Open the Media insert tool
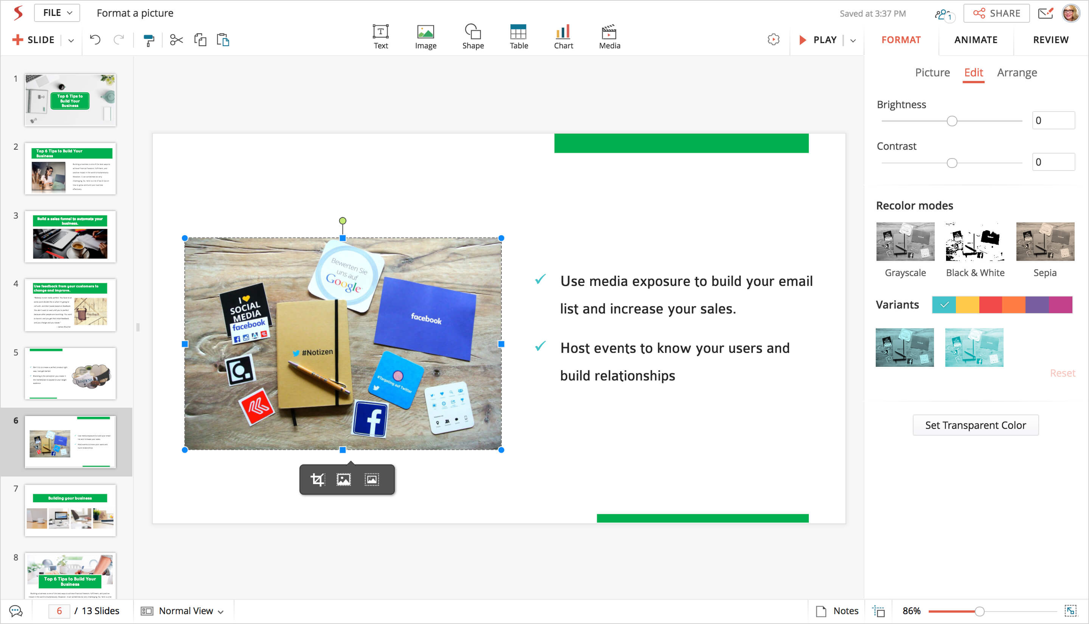Screen dimensions: 1089x624 click(609, 37)
